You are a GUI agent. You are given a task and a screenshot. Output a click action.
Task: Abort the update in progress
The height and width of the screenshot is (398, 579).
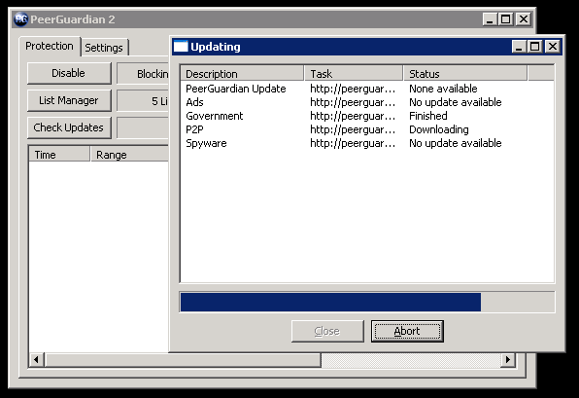[x=407, y=331]
